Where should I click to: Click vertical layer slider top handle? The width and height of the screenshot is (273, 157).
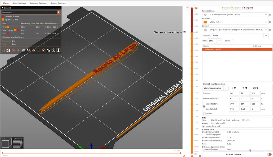tap(192, 8)
